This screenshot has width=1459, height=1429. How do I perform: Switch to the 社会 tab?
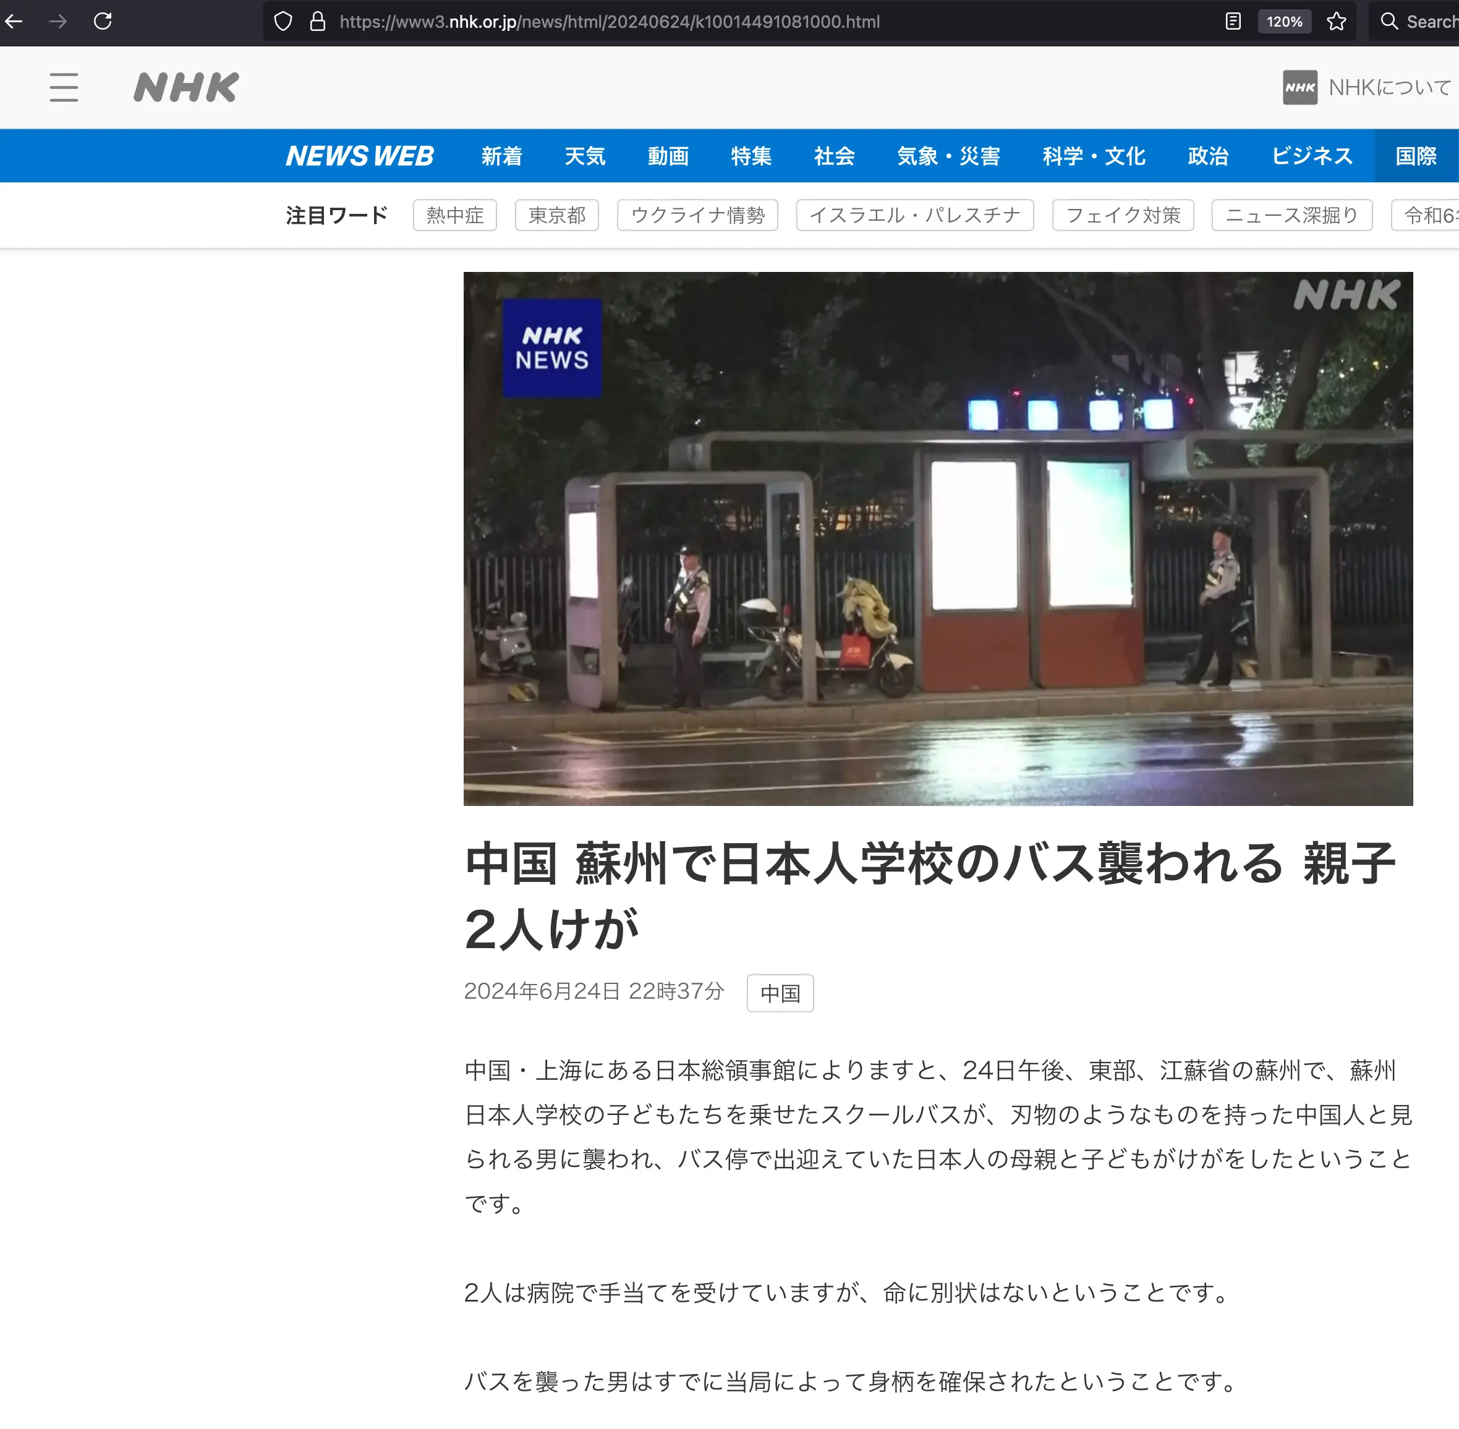[x=834, y=155]
